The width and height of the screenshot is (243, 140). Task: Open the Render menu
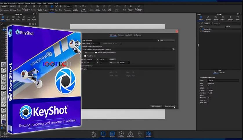point(39,3)
